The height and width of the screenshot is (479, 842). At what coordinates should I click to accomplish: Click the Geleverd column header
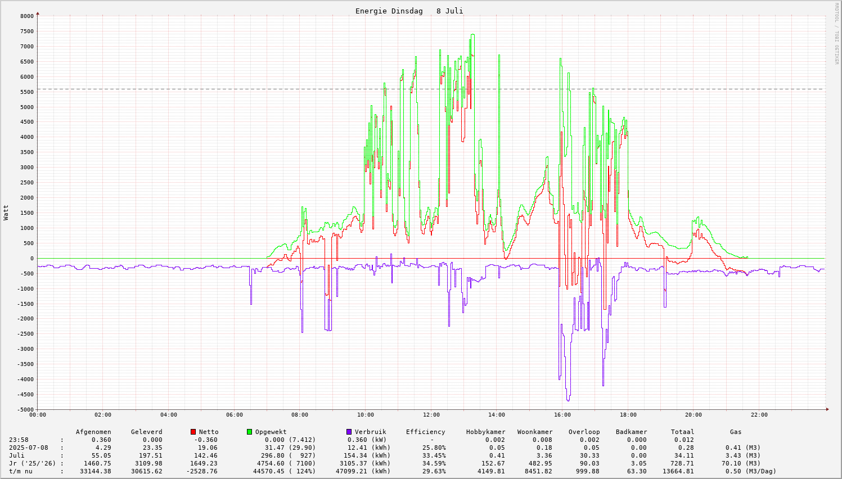pos(146,432)
